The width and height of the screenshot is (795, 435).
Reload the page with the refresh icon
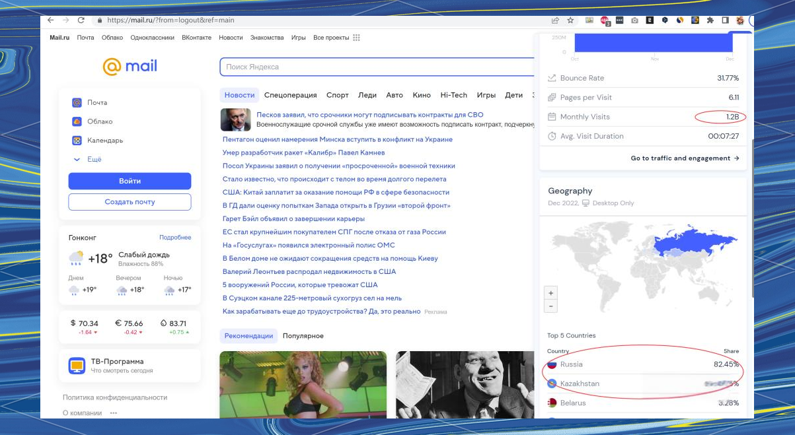coord(81,20)
